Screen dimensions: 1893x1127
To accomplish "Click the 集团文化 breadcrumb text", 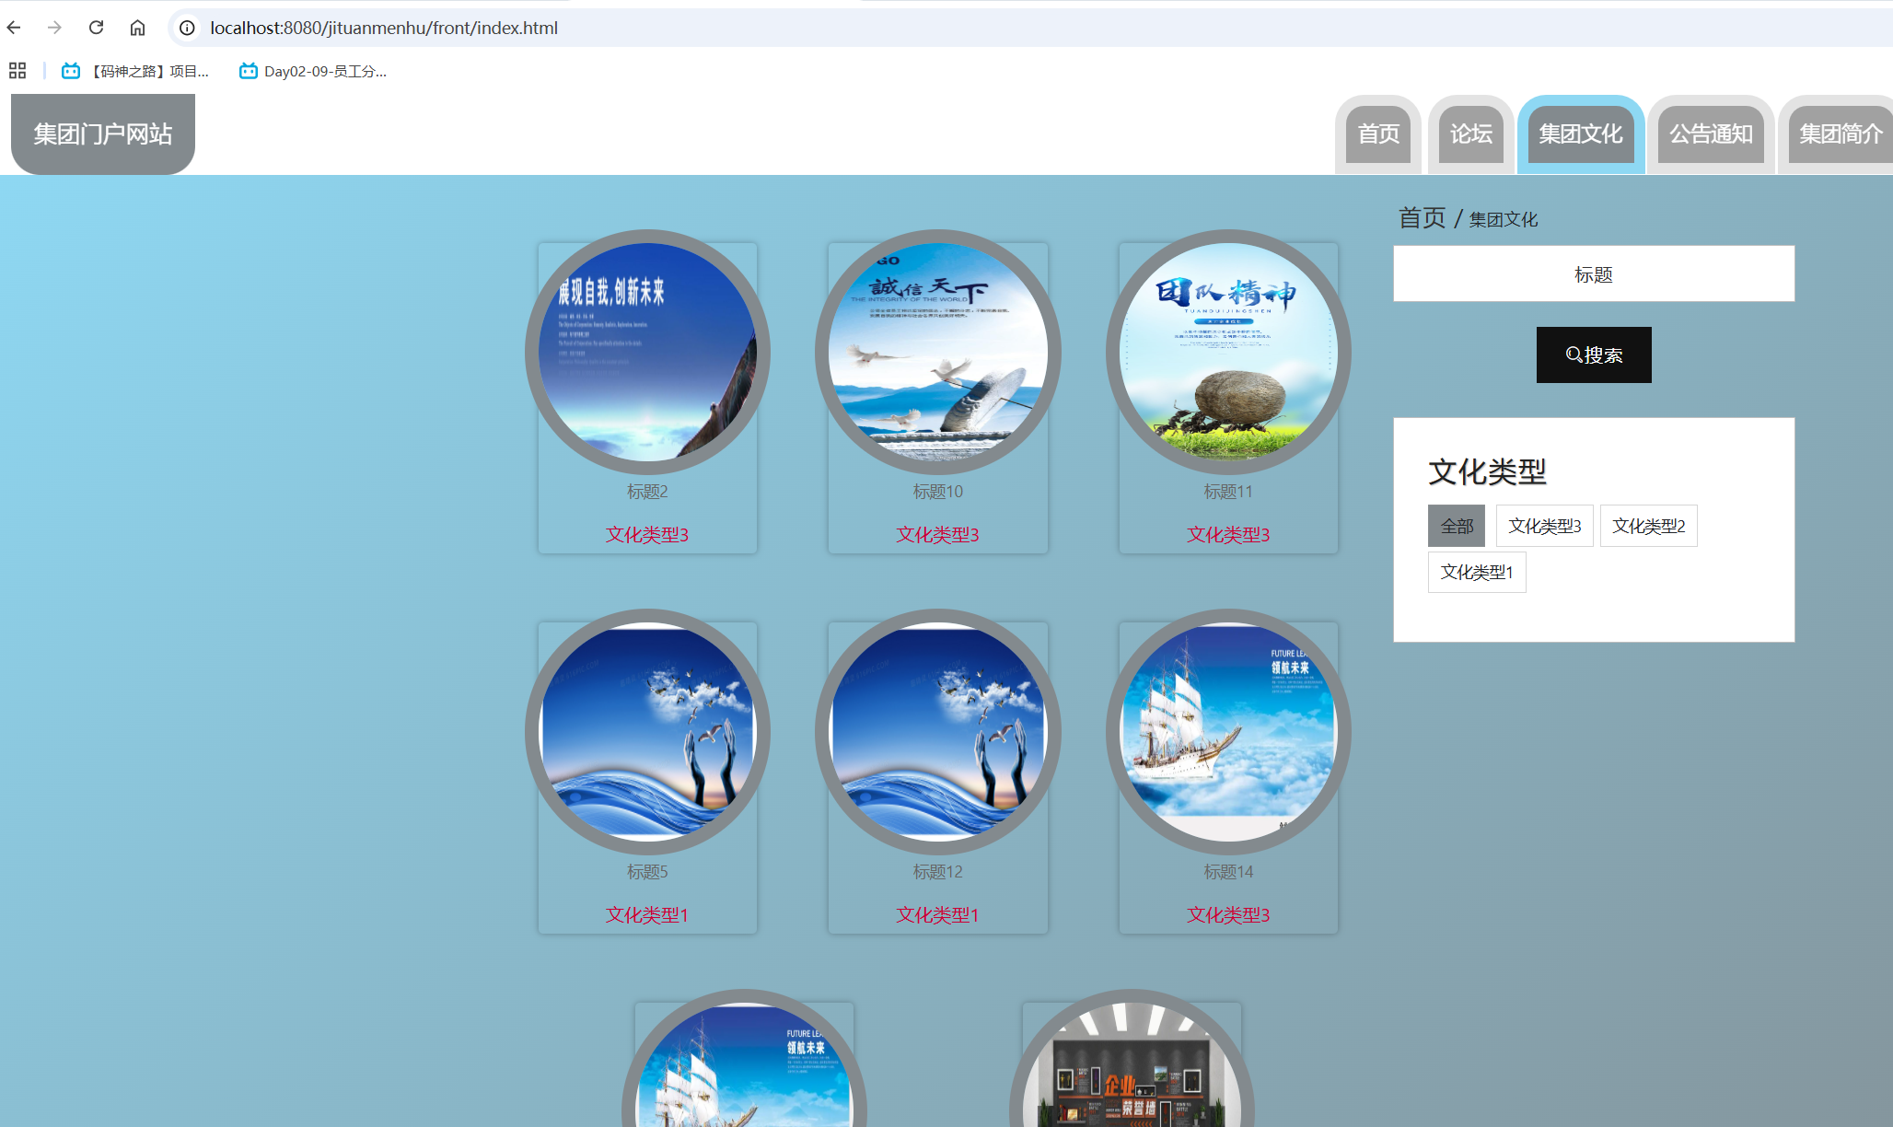I will (x=1504, y=219).
